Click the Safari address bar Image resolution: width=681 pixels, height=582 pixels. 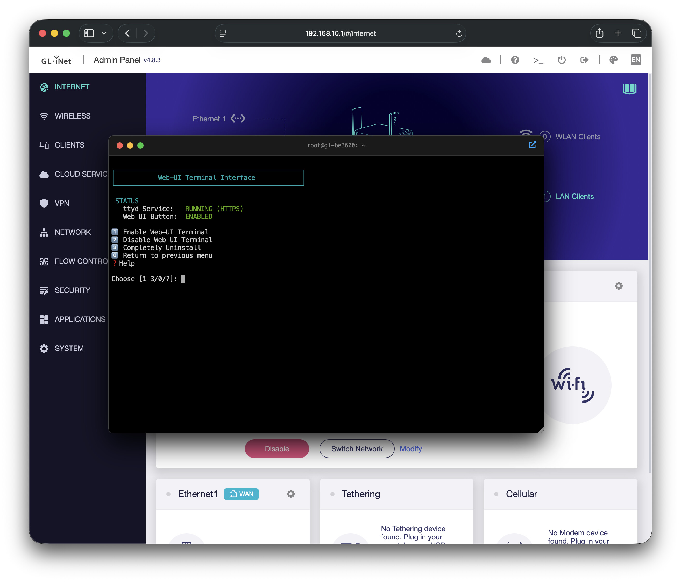click(x=340, y=33)
